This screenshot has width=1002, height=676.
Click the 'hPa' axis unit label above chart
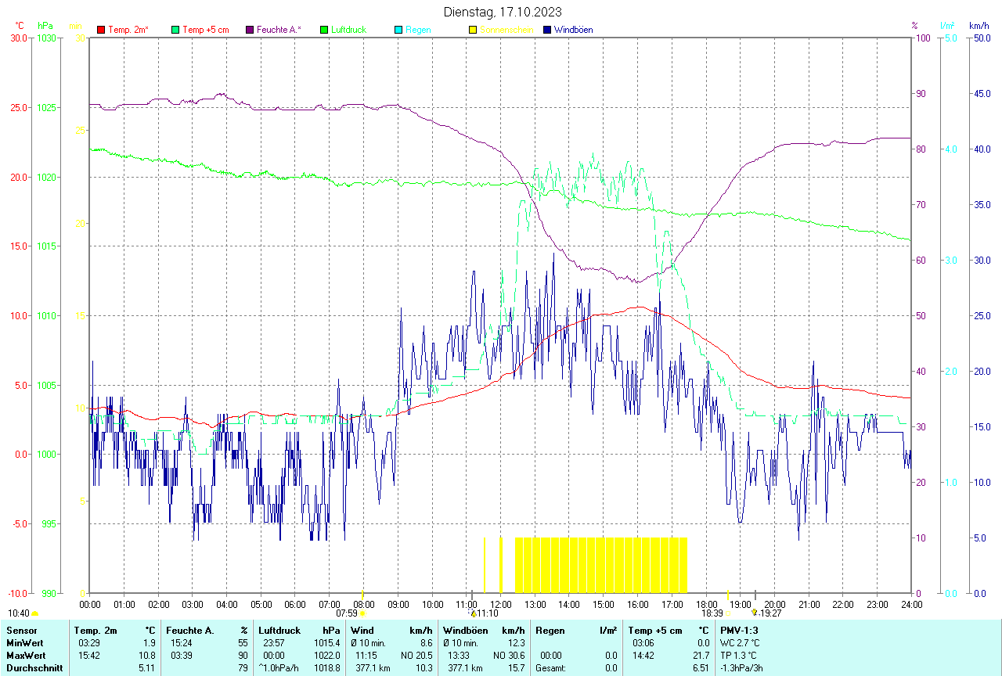coord(45,26)
